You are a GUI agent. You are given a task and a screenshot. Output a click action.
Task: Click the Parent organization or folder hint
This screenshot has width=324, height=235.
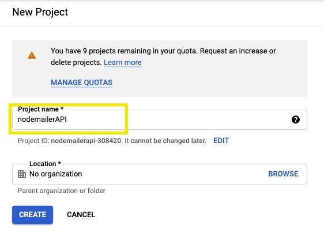pos(62,191)
